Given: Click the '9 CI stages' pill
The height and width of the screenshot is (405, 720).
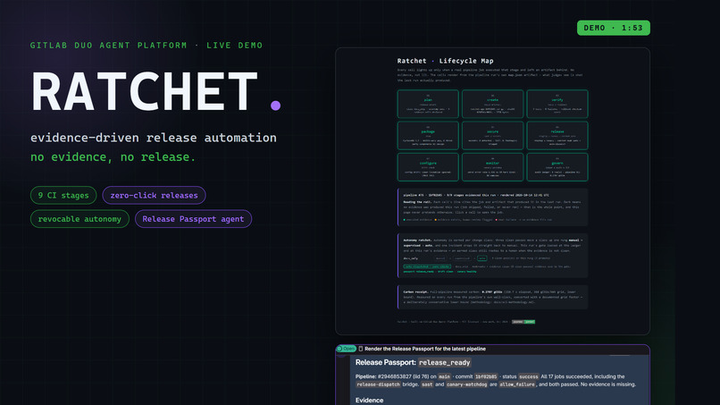Looking at the screenshot, I should coord(63,196).
